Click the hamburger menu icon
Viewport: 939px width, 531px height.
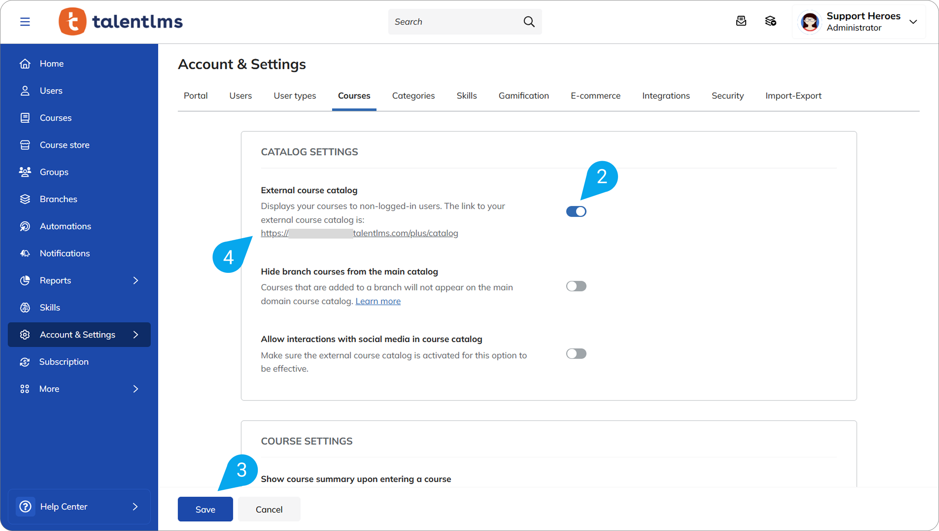[25, 22]
